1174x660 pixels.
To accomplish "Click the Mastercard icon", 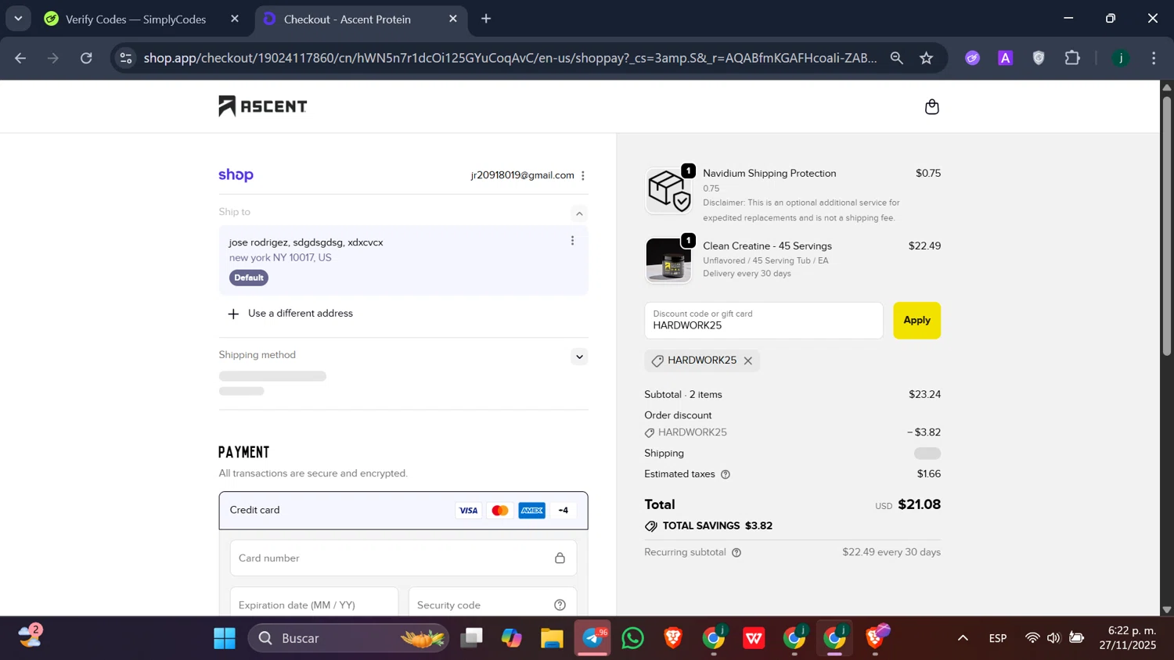I will tap(500, 511).
